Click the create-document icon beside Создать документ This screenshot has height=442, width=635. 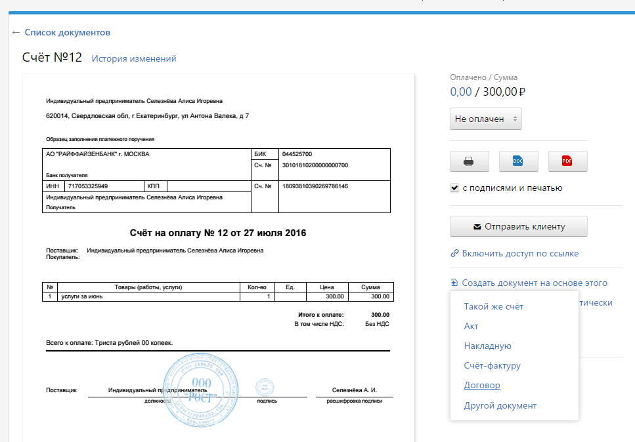454,282
